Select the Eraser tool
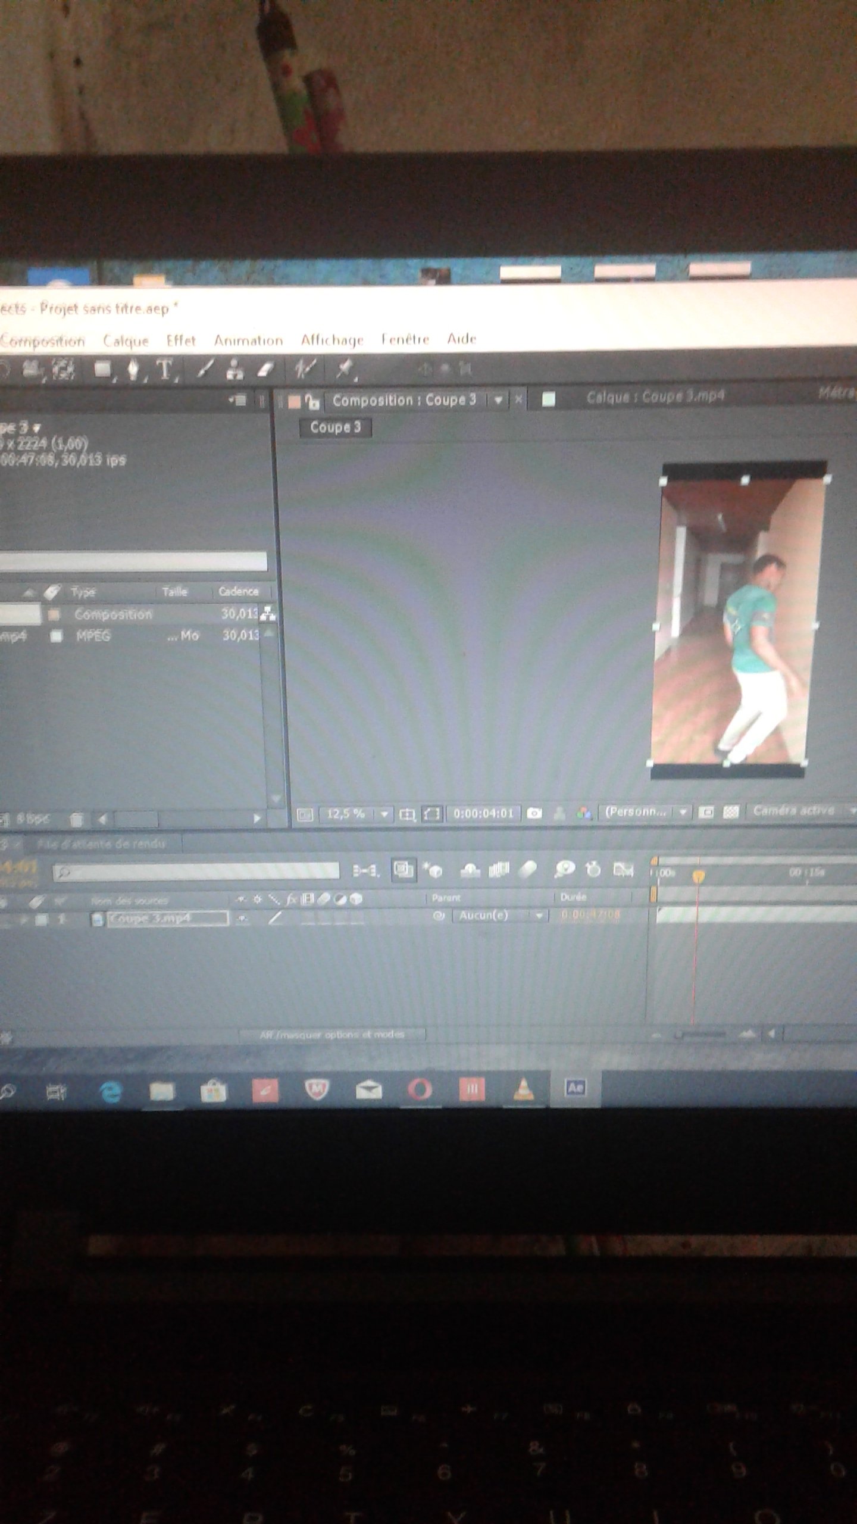857x1524 pixels. [x=265, y=370]
